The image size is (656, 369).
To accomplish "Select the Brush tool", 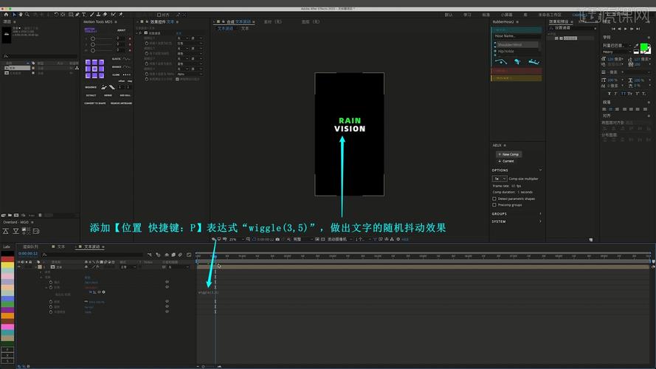I will 92,15.
